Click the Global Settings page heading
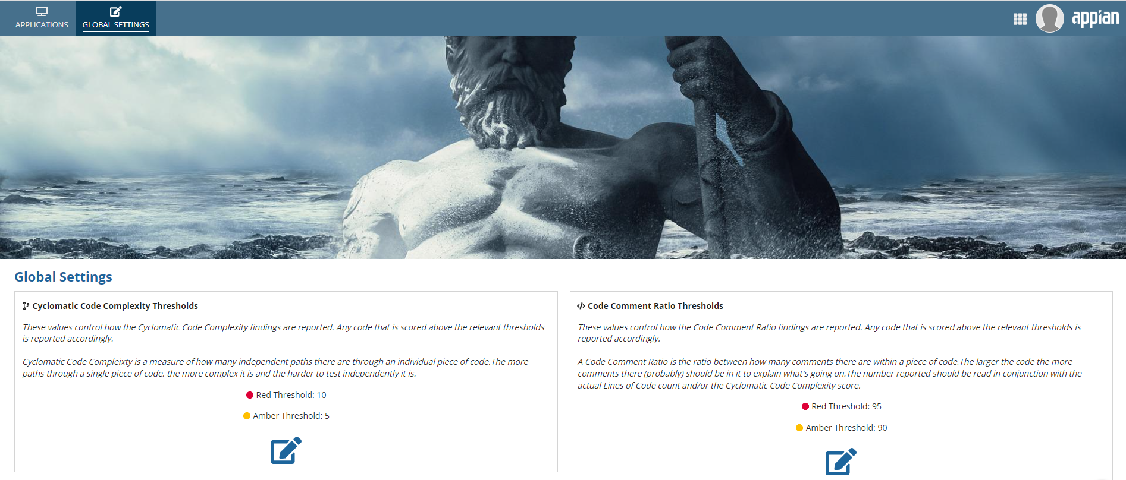 [63, 277]
